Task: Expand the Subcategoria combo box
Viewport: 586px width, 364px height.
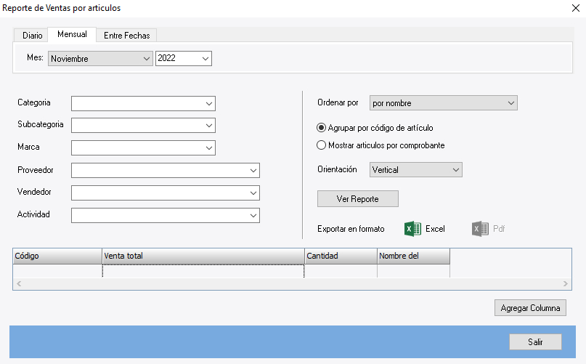Action: (143, 125)
